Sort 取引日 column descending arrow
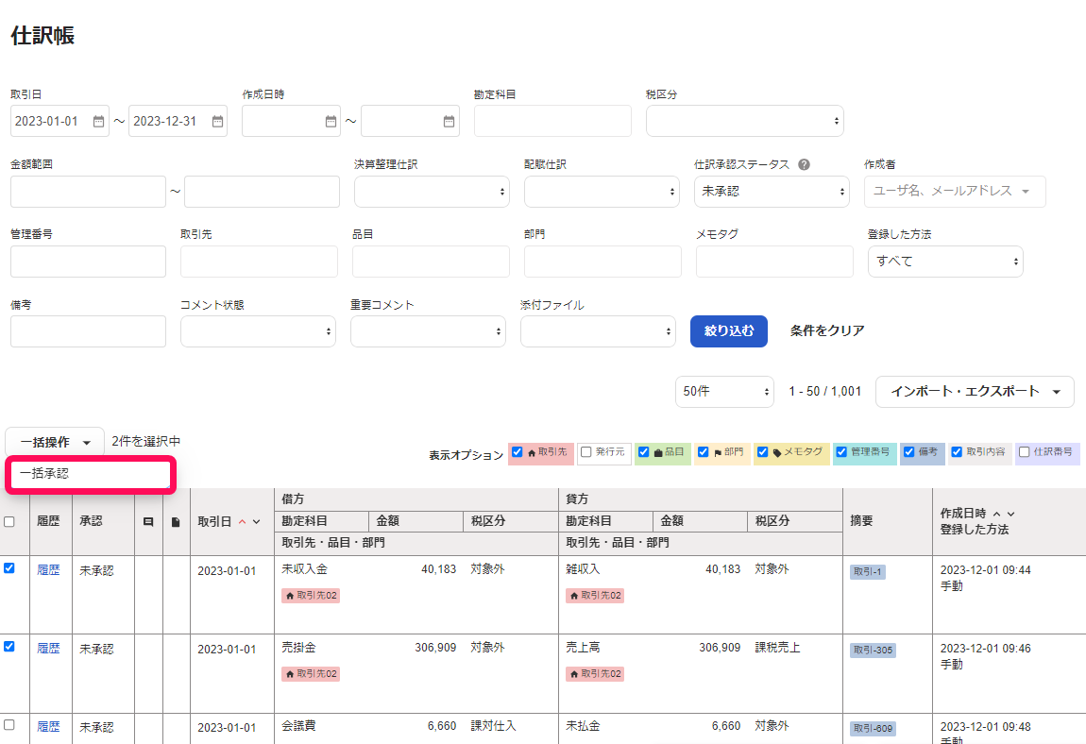This screenshot has height=744, width=1086. pos(256,521)
